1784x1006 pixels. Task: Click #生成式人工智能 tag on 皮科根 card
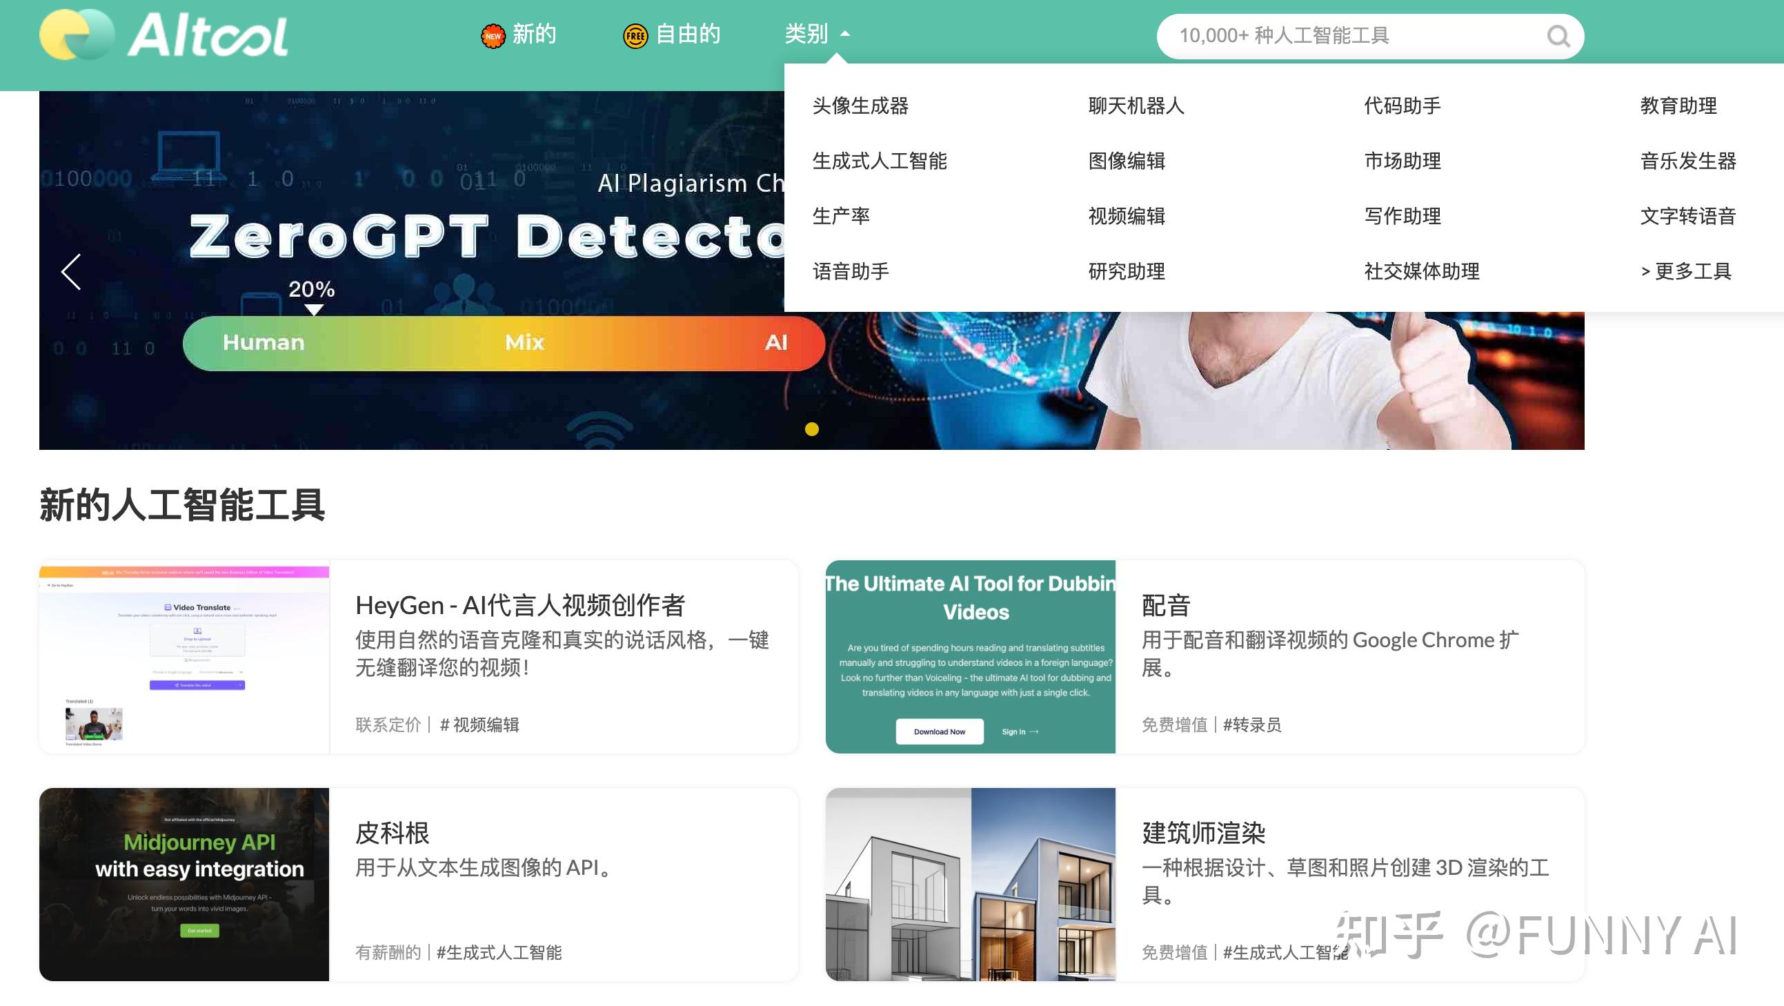pos(499,952)
